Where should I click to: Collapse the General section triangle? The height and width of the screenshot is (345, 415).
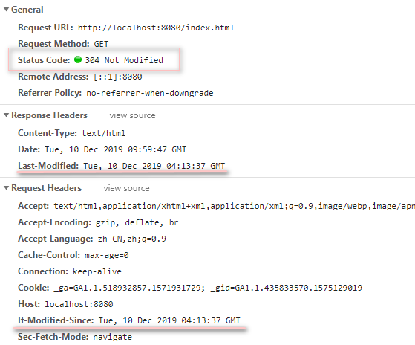7,10
